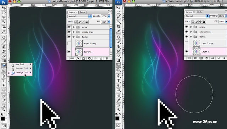227x129 pixels.
Task: Open blend mode dropdown in right panel
Action: pos(197,16)
